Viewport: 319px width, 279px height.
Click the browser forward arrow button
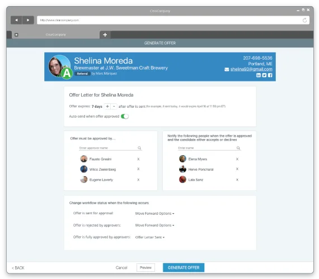point(28,20)
